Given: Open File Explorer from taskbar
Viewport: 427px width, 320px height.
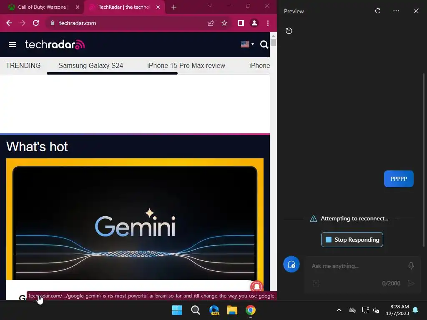Looking at the screenshot, I should tap(232, 310).
